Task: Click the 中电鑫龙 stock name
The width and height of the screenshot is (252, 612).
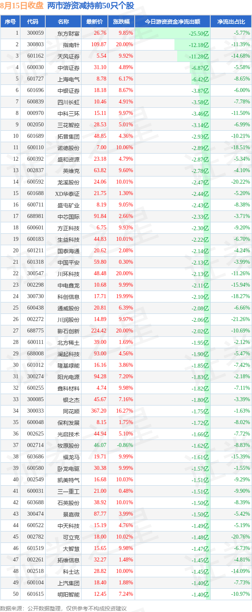Action: 69,285
